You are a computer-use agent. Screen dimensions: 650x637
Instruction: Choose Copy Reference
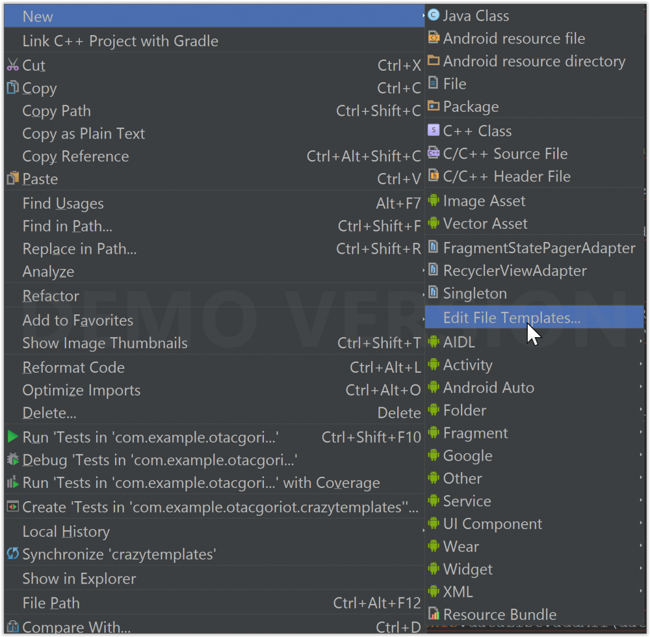[x=214, y=156]
